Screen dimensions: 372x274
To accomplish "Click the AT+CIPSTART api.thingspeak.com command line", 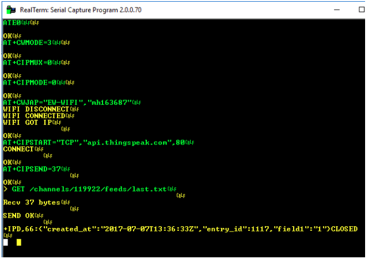I will pyautogui.click(x=86, y=142).
